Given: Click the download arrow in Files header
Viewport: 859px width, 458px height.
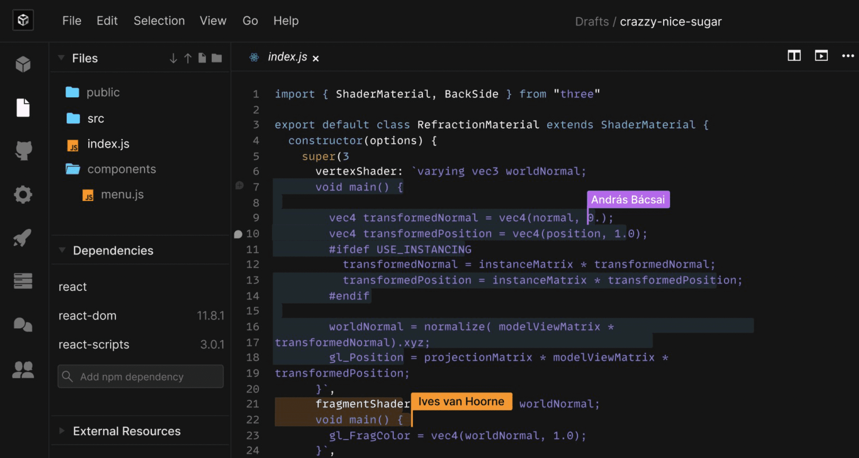Looking at the screenshot, I should [173, 58].
